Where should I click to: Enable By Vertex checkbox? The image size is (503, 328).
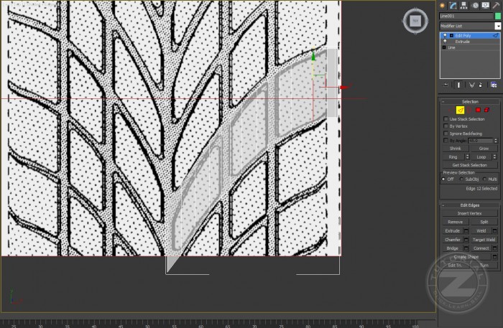click(x=446, y=126)
